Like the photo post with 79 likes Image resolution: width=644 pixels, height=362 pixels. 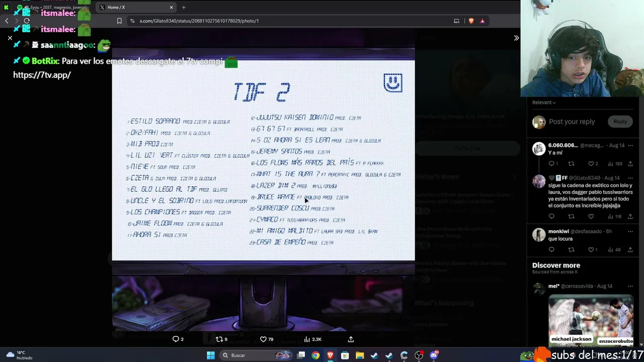[x=263, y=339]
